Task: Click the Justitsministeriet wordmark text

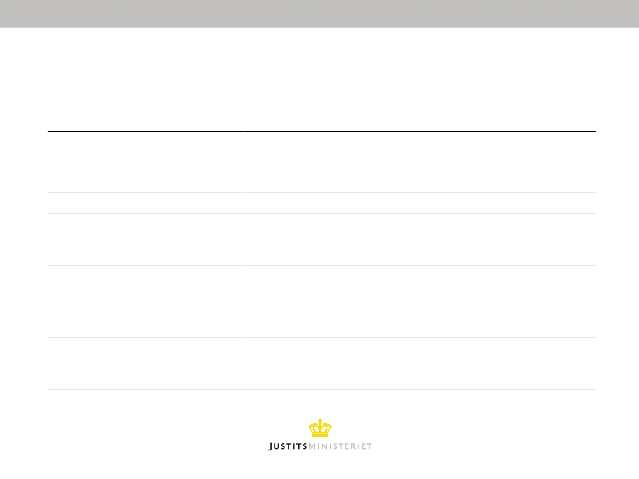Action: tap(320, 446)
